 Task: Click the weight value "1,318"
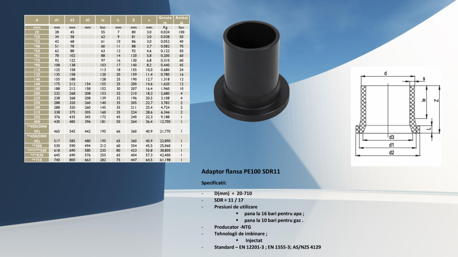tap(165, 79)
